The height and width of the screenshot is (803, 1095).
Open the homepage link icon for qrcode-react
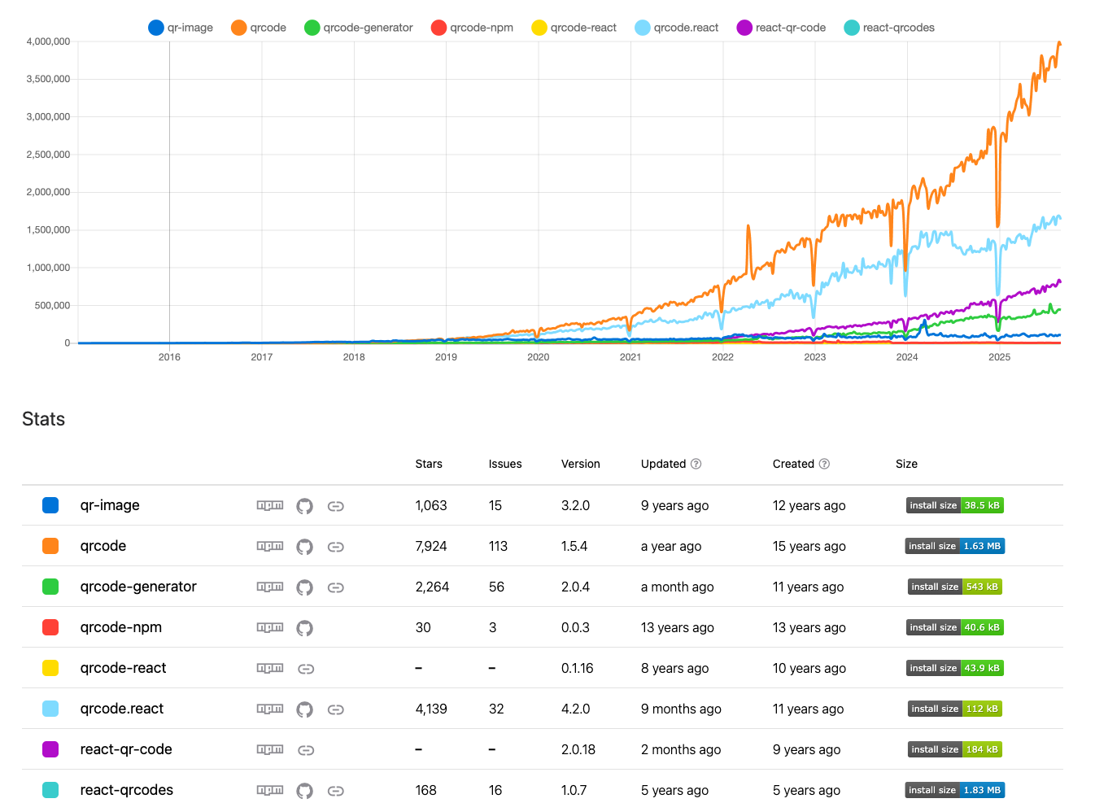tap(306, 669)
